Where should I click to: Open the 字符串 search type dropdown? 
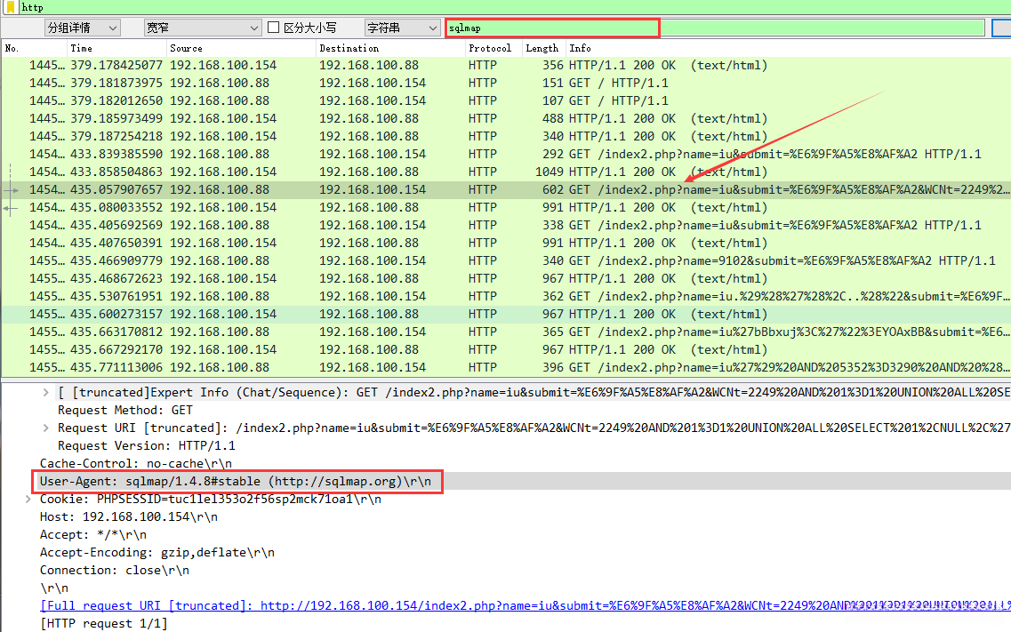pyautogui.click(x=402, y=28)
